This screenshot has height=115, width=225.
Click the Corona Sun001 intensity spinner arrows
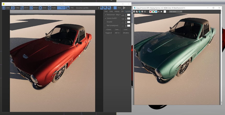pos(126,19)
